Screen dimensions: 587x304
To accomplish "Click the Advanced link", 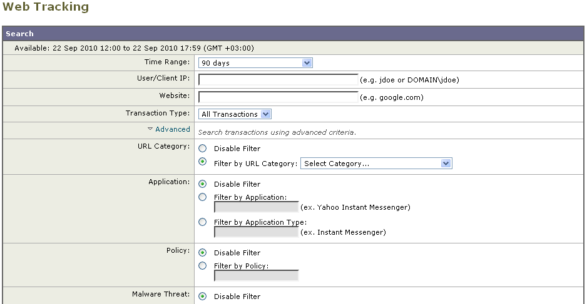I will click(173, 129).
